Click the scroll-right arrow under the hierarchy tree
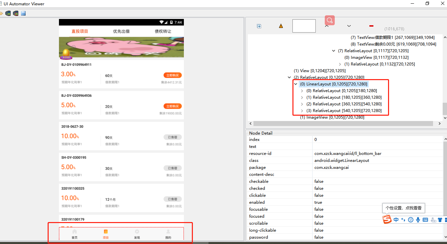447x244 pixels. [x=439, y=123]
